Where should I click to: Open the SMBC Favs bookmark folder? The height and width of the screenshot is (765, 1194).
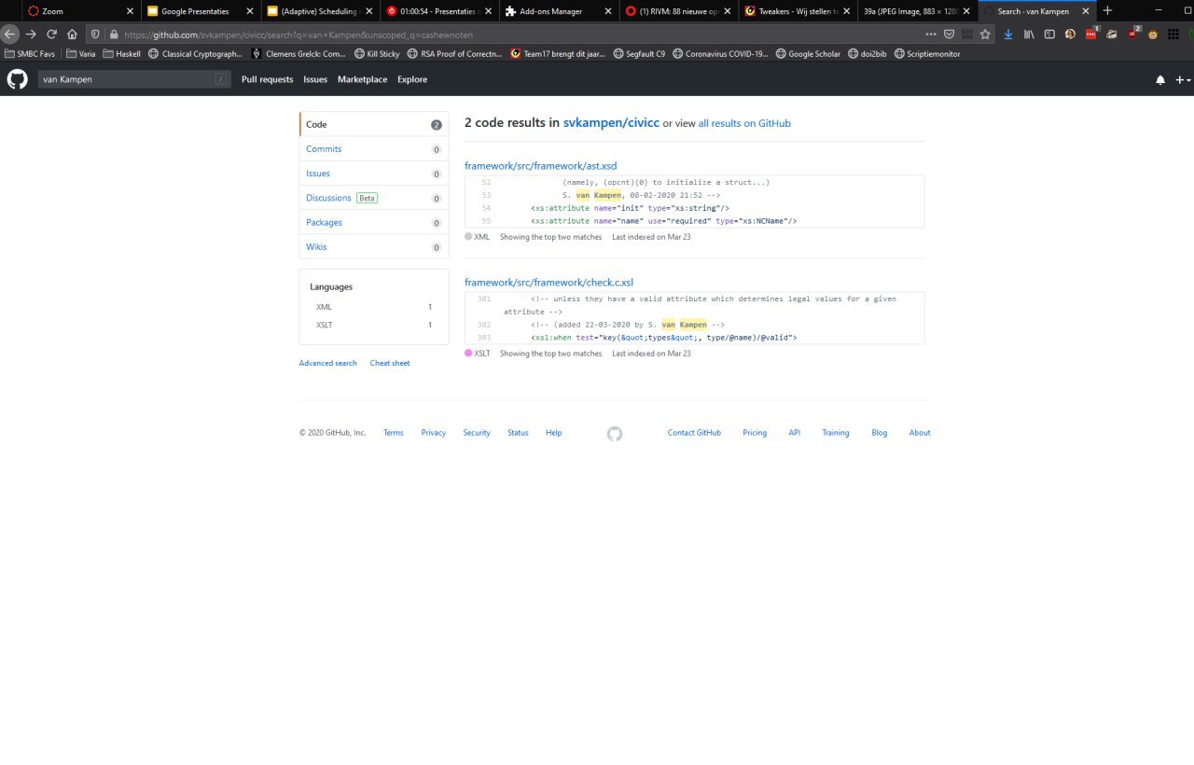pos(30,54)
